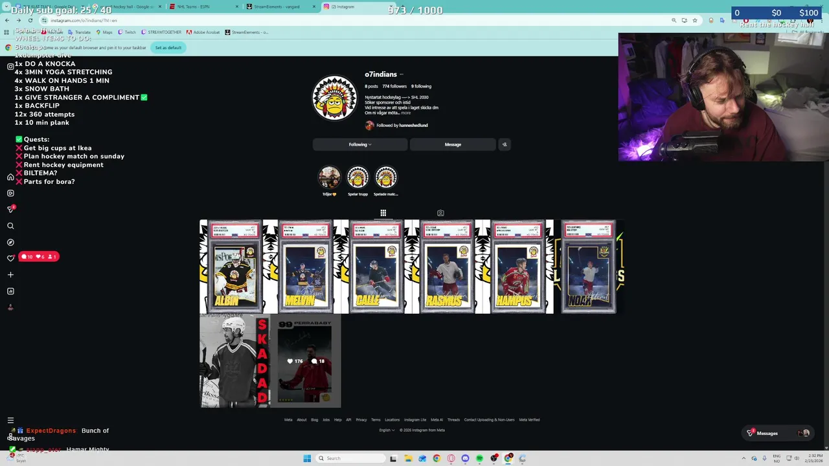Click the similar accounts suggestion icon
Image resolution: width=829 pixels, height=466 pixels.
(505, 144)
